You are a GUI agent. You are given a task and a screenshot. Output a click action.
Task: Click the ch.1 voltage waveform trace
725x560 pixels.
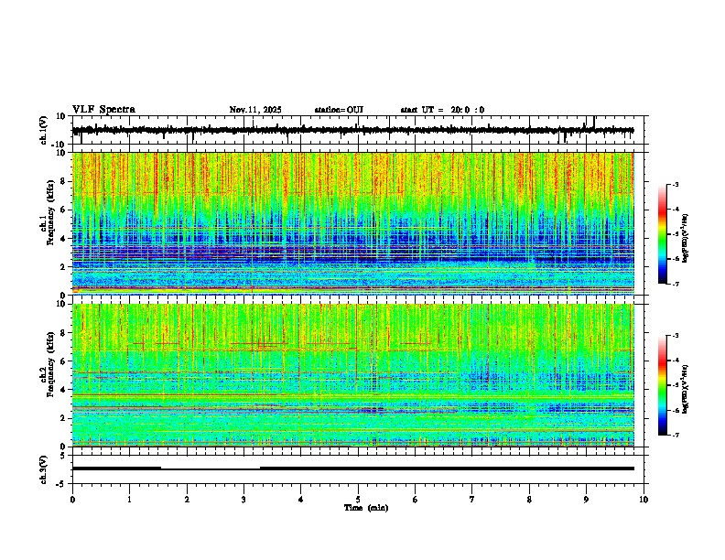click(x=352, y=130)
